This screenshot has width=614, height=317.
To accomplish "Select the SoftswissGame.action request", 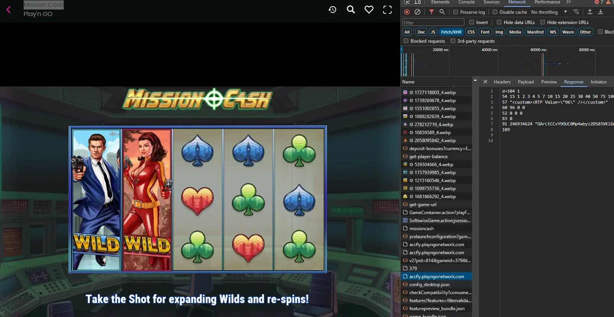I will (437, 221).
